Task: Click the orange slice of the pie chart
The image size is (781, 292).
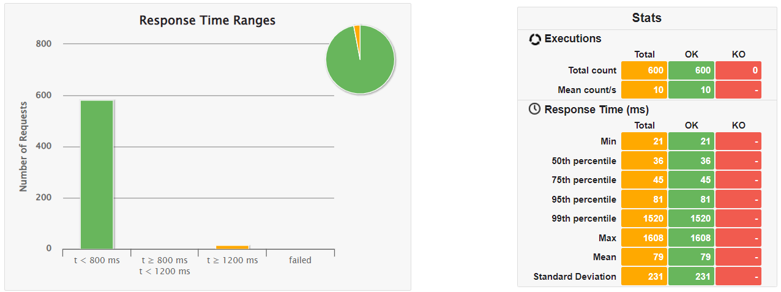Action: click(357, 29)
